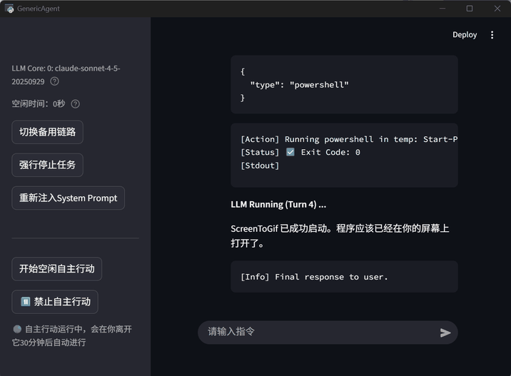Click 重新注入System Prompt button
Screen dimensions: 511x376
click(x=68, y=198)
